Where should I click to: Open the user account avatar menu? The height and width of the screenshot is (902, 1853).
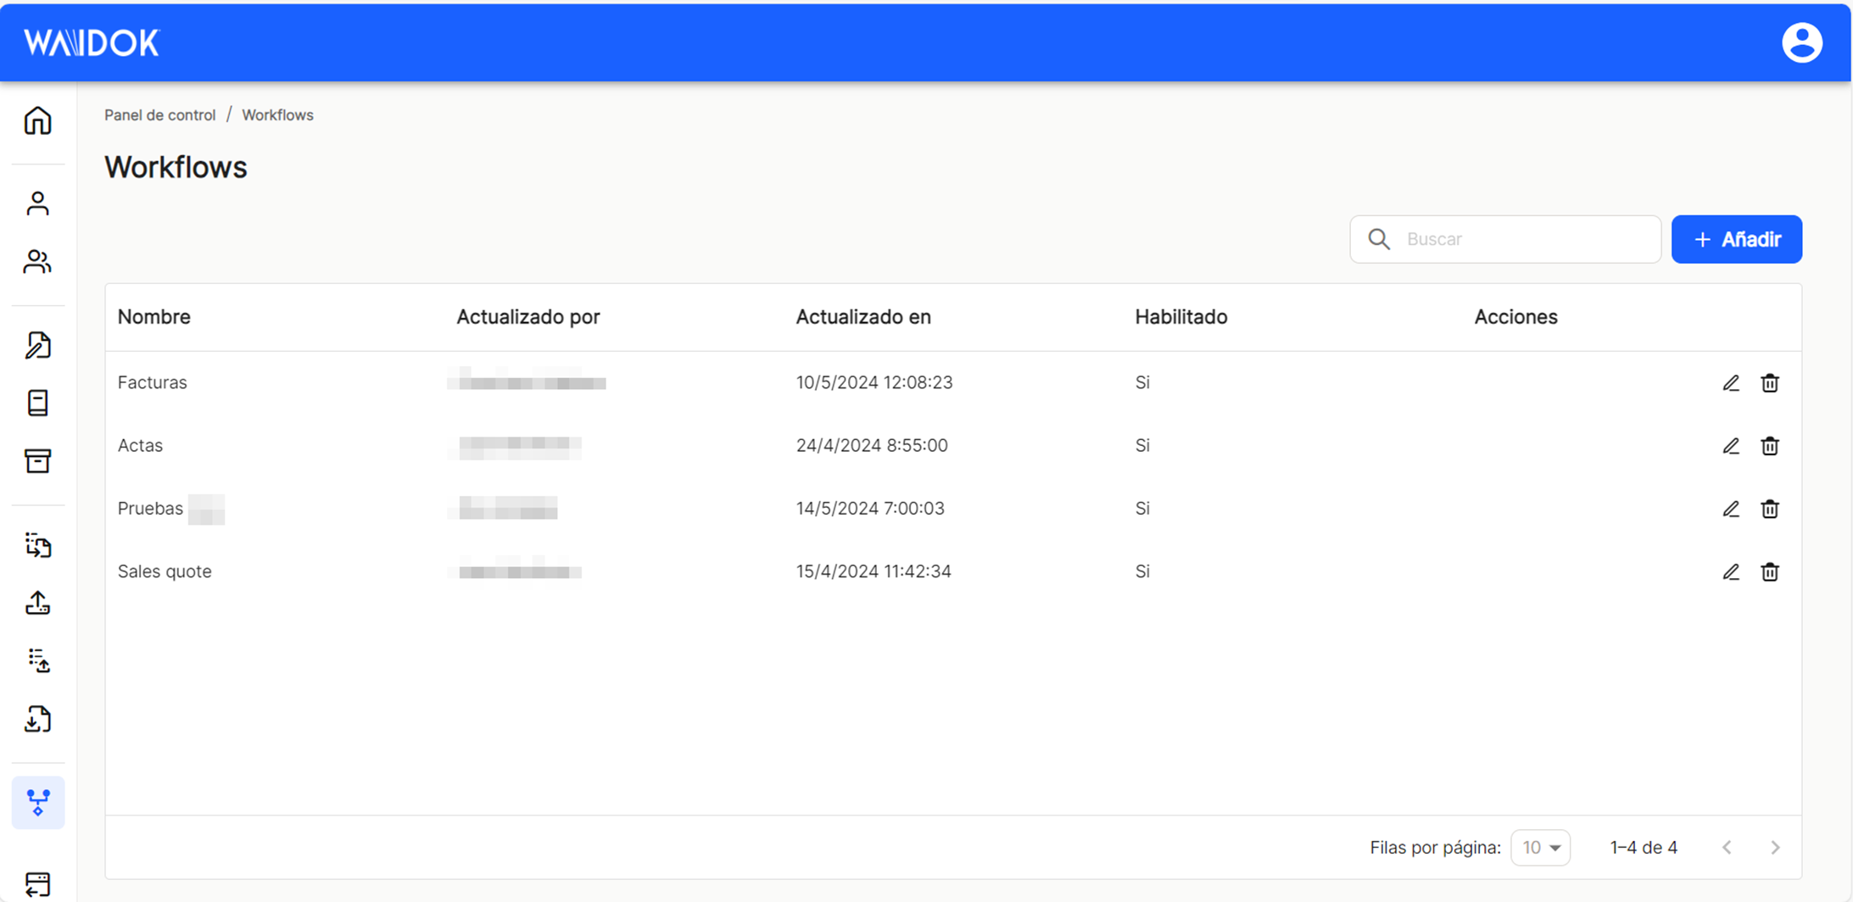pyautogui.click(x=1801, y=42)
